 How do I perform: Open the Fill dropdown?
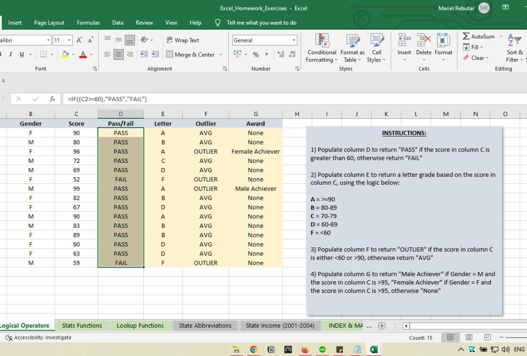tap(473, 47)
